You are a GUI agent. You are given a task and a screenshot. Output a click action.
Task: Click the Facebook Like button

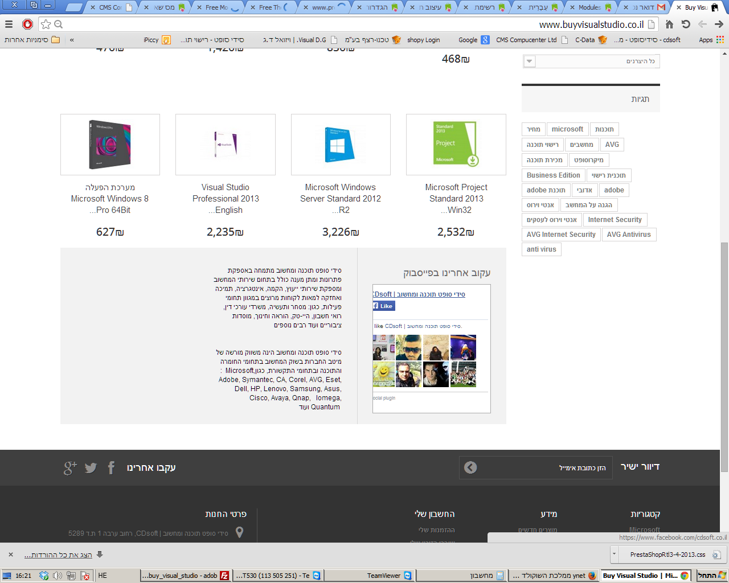pyautogui.click(x=384, y=306)
